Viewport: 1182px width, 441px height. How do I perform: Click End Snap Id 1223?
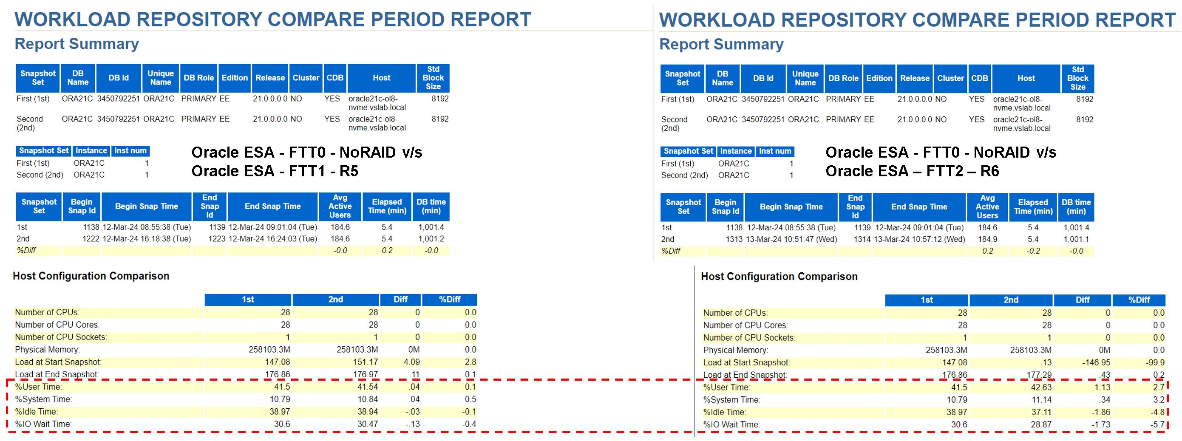(x=217, y=239)
